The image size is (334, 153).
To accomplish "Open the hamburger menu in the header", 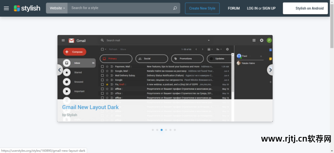I will tap(6, 8).
